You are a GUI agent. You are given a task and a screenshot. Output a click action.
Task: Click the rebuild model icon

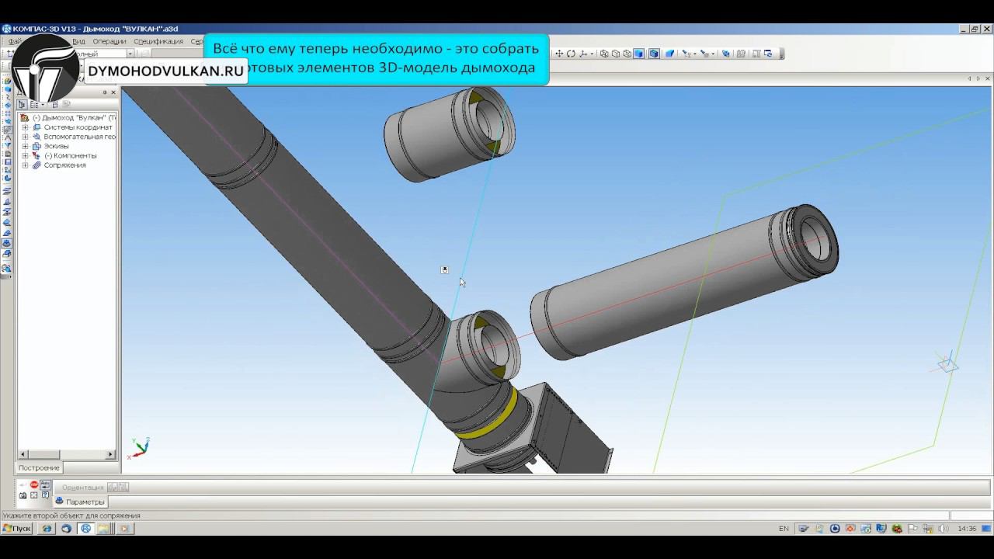click(x=726, y=54)
